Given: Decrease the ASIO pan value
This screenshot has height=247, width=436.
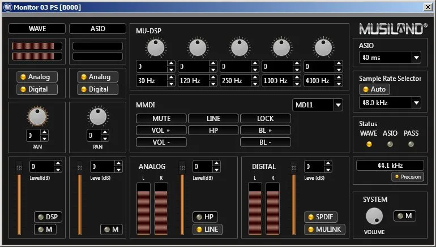Looking at the screenshot, I should 105,138.
